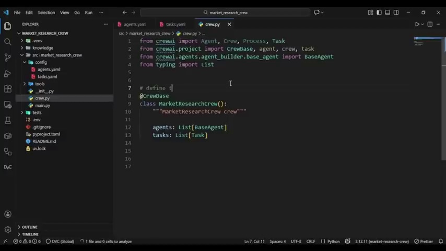Switch to the agents.yaml tab

135,24
